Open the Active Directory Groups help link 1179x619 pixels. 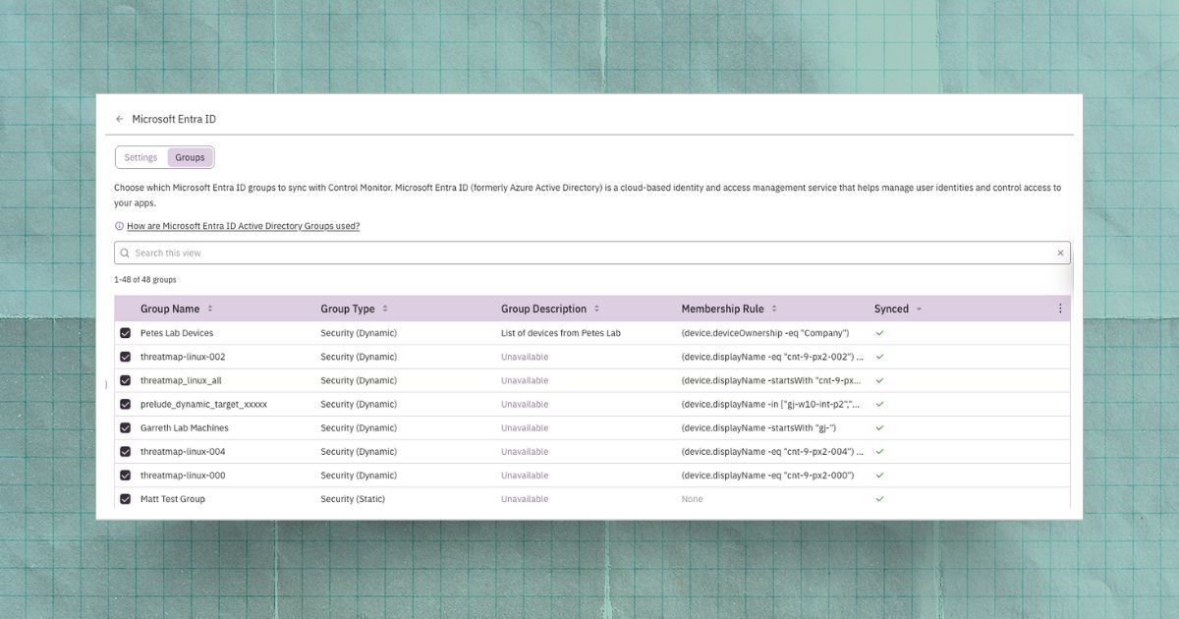click(243, 226)
